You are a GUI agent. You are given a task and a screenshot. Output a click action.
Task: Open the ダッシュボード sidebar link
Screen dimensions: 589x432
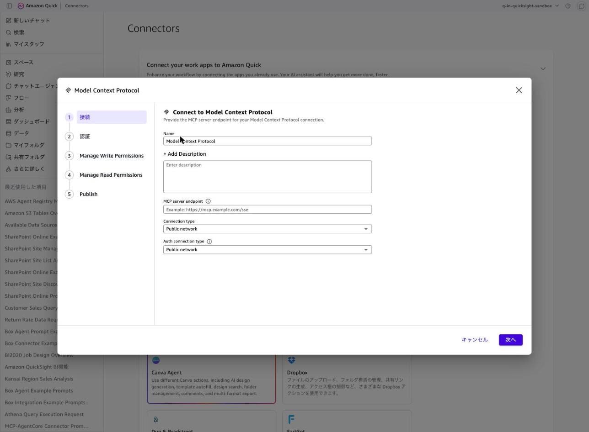coord(32,122)
